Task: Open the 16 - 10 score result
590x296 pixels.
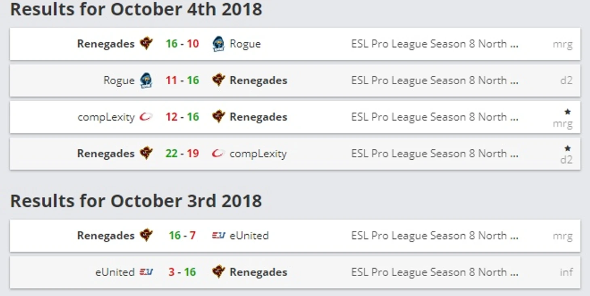Action: 182,44
